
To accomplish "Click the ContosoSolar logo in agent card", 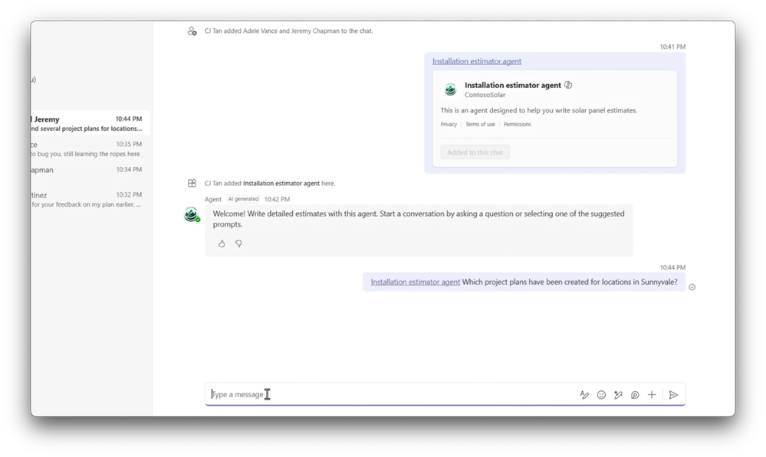I will click(450, 90).
